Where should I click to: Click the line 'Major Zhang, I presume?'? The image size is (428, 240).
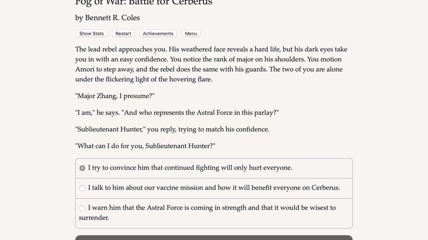point(115,96)
